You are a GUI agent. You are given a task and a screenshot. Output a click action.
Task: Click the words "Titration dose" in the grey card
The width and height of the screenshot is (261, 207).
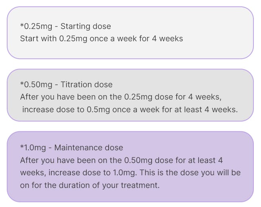[87, 84]
